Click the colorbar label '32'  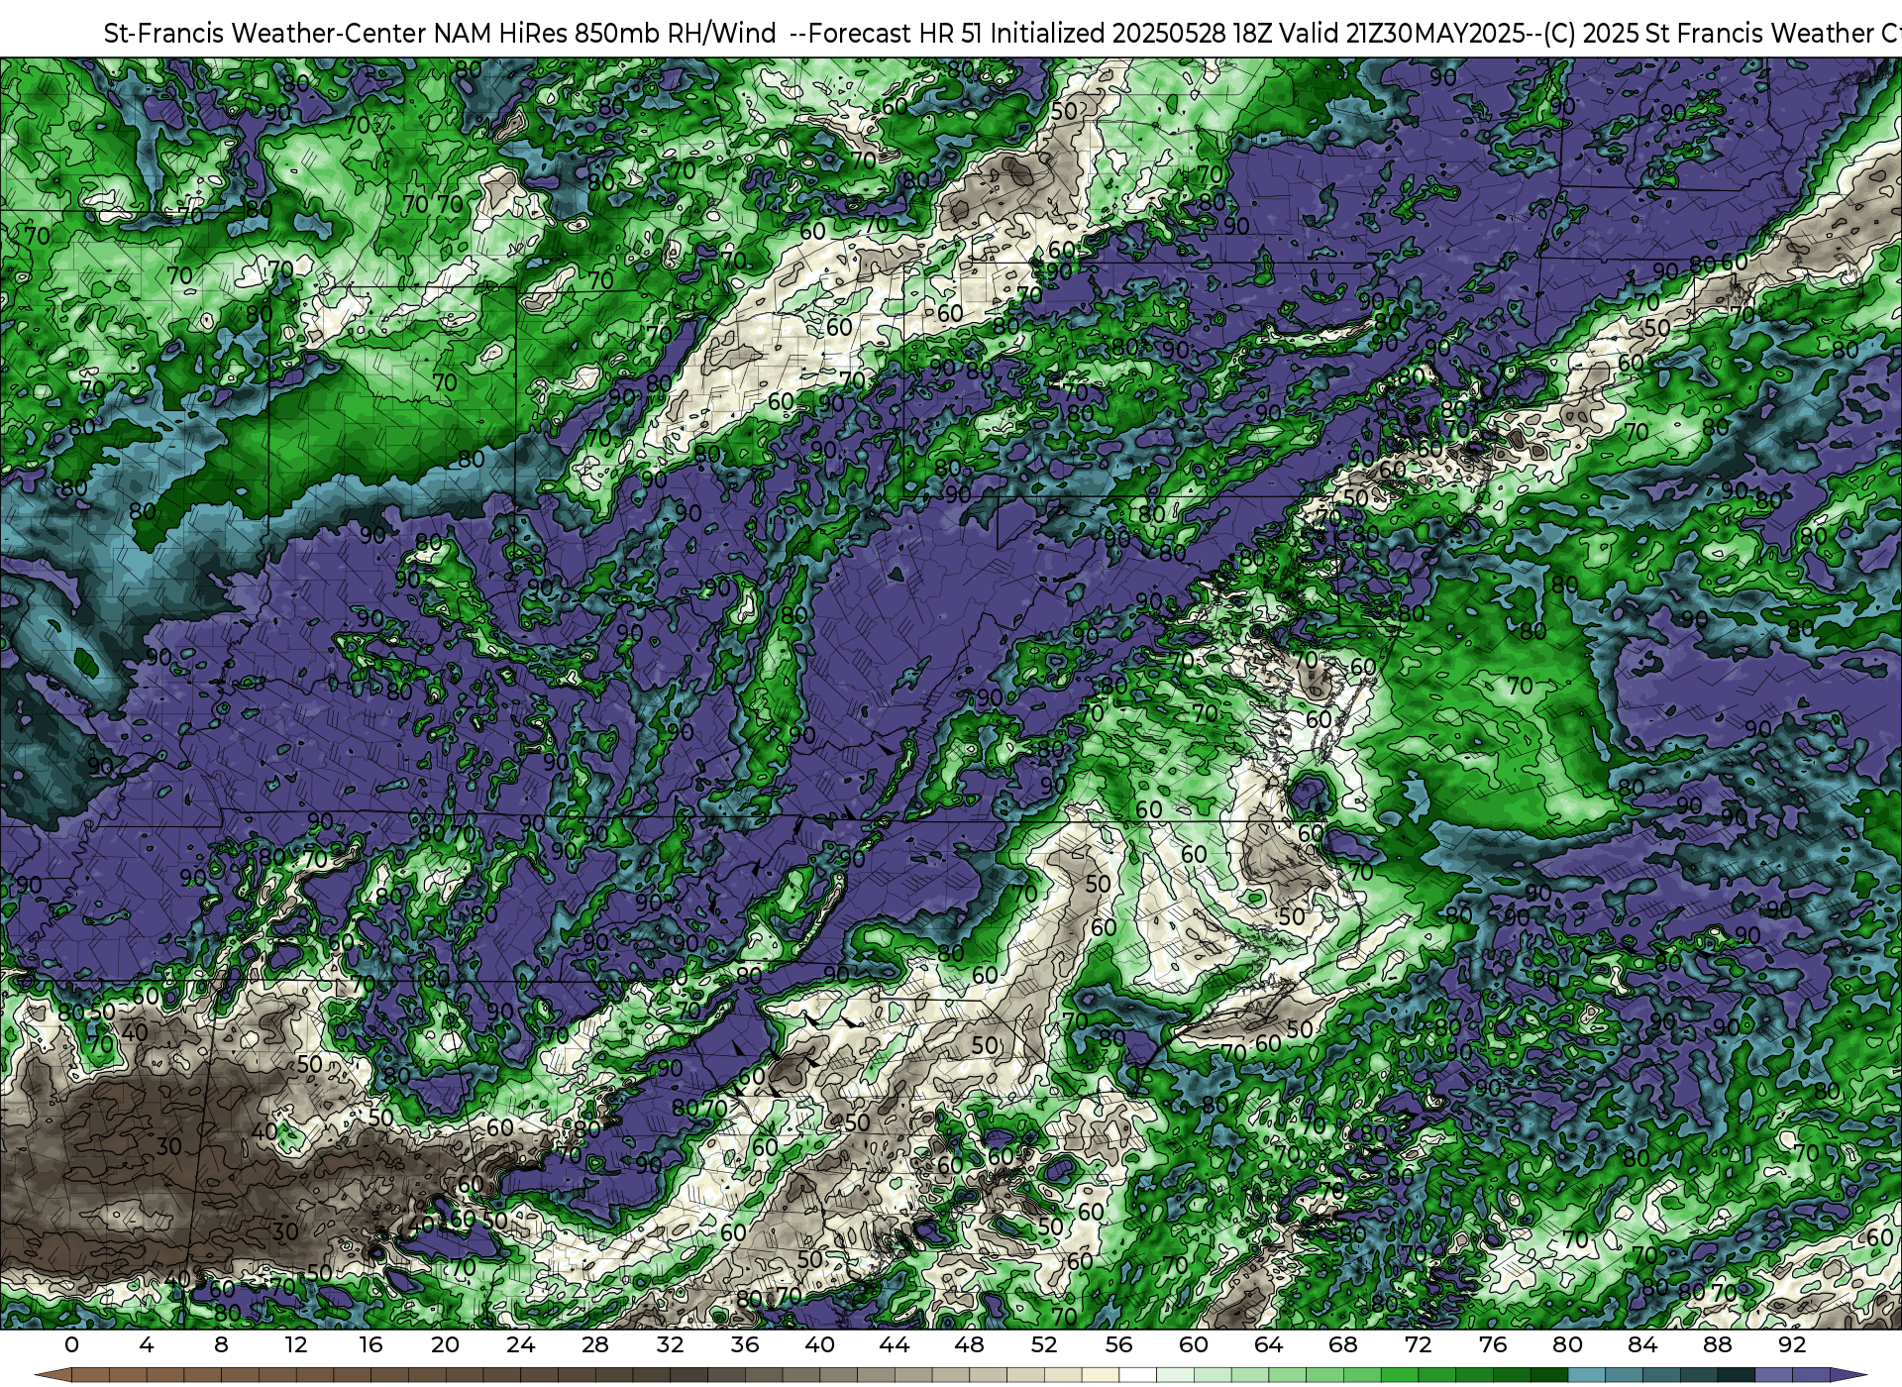(x=670, y=1344)
